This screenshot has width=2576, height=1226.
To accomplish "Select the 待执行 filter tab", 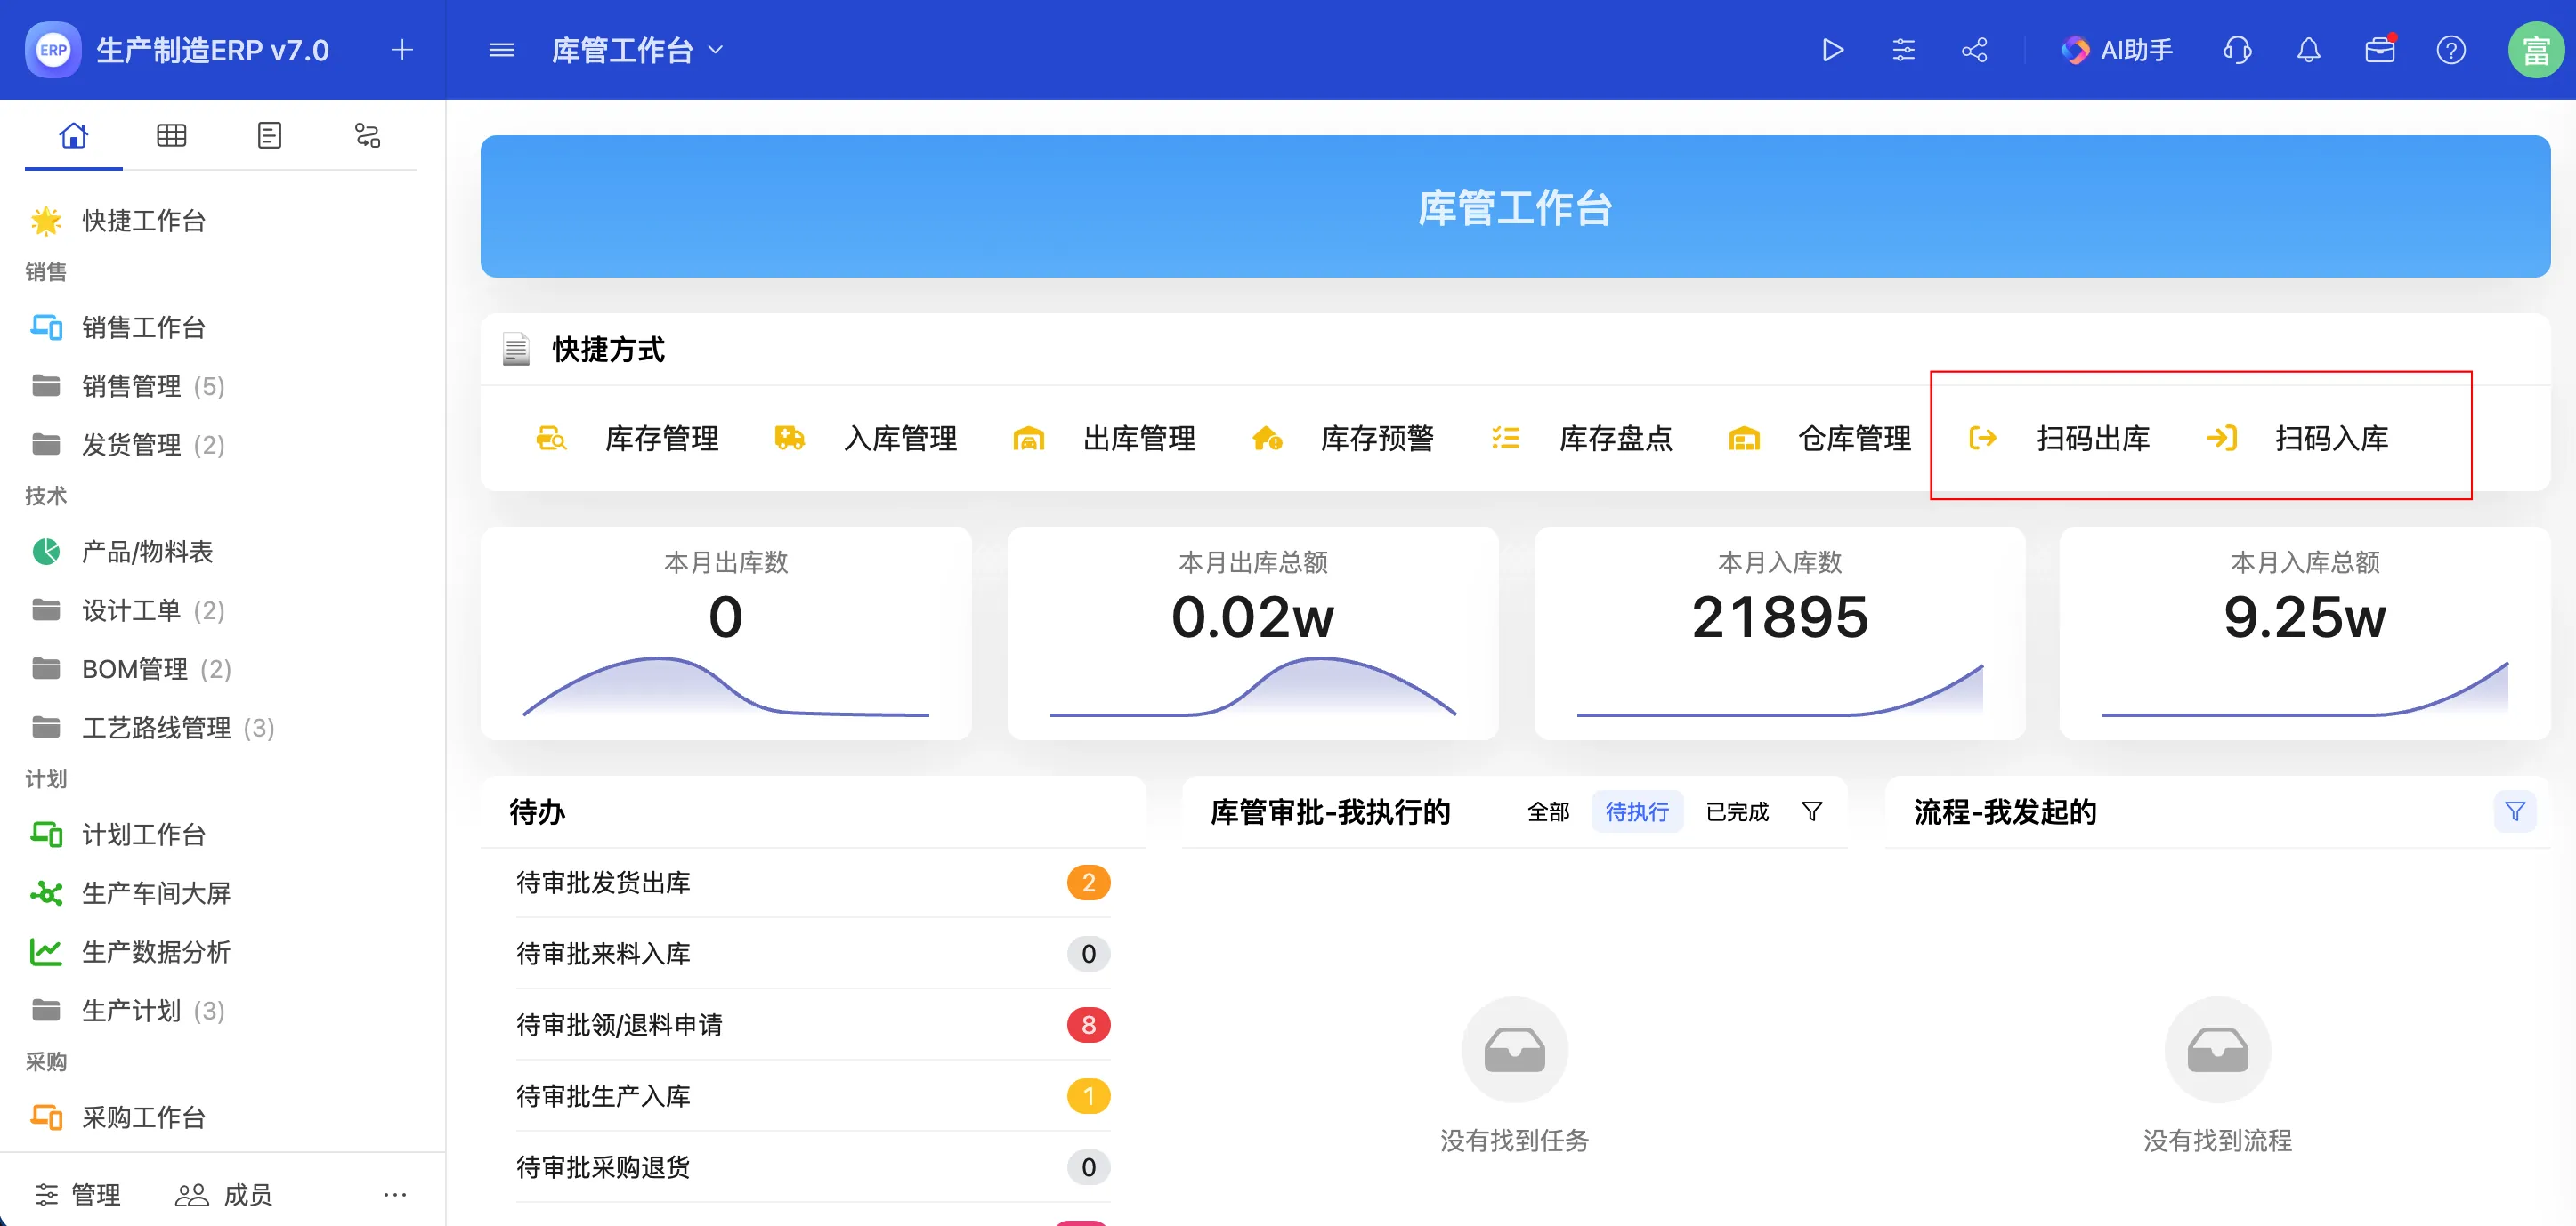I will [1637, 812].
